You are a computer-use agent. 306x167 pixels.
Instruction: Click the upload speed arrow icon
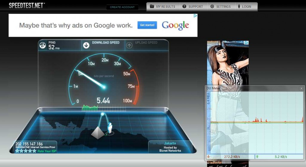pyautogui.click(x=129, y=45)
